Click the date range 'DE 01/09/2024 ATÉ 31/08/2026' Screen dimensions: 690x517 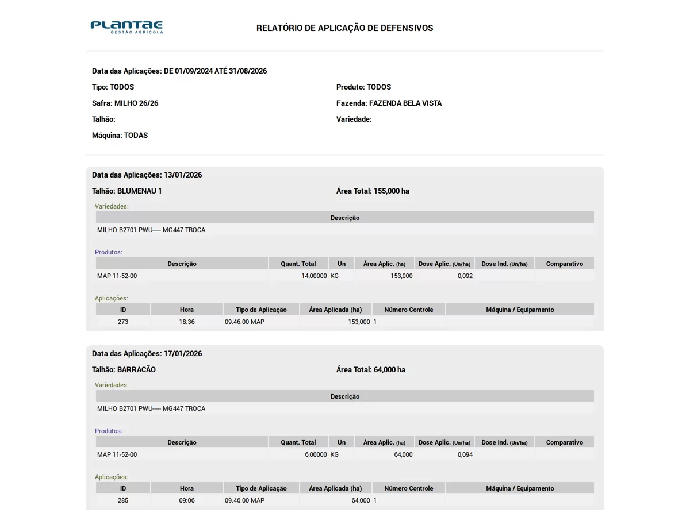point(216,71)
